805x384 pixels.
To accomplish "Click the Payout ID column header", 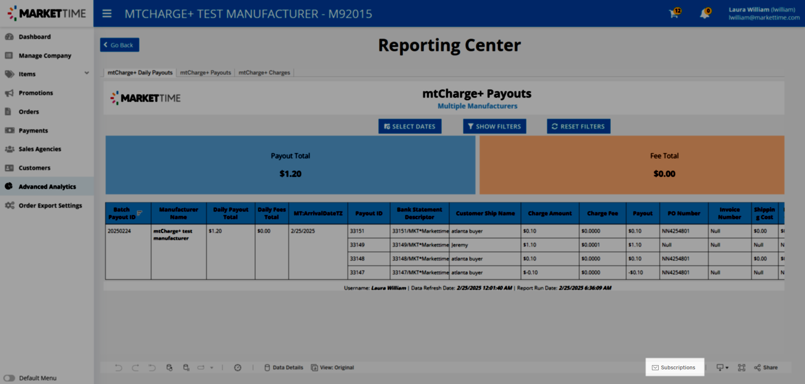I will click(369, 213).
